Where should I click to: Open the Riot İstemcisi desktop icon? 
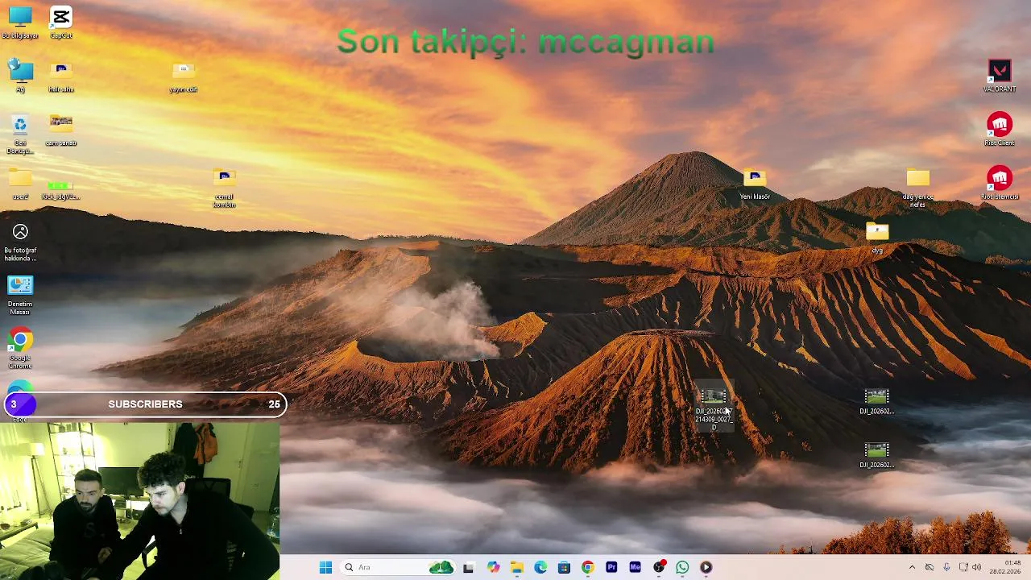(x=1000, y=184)
